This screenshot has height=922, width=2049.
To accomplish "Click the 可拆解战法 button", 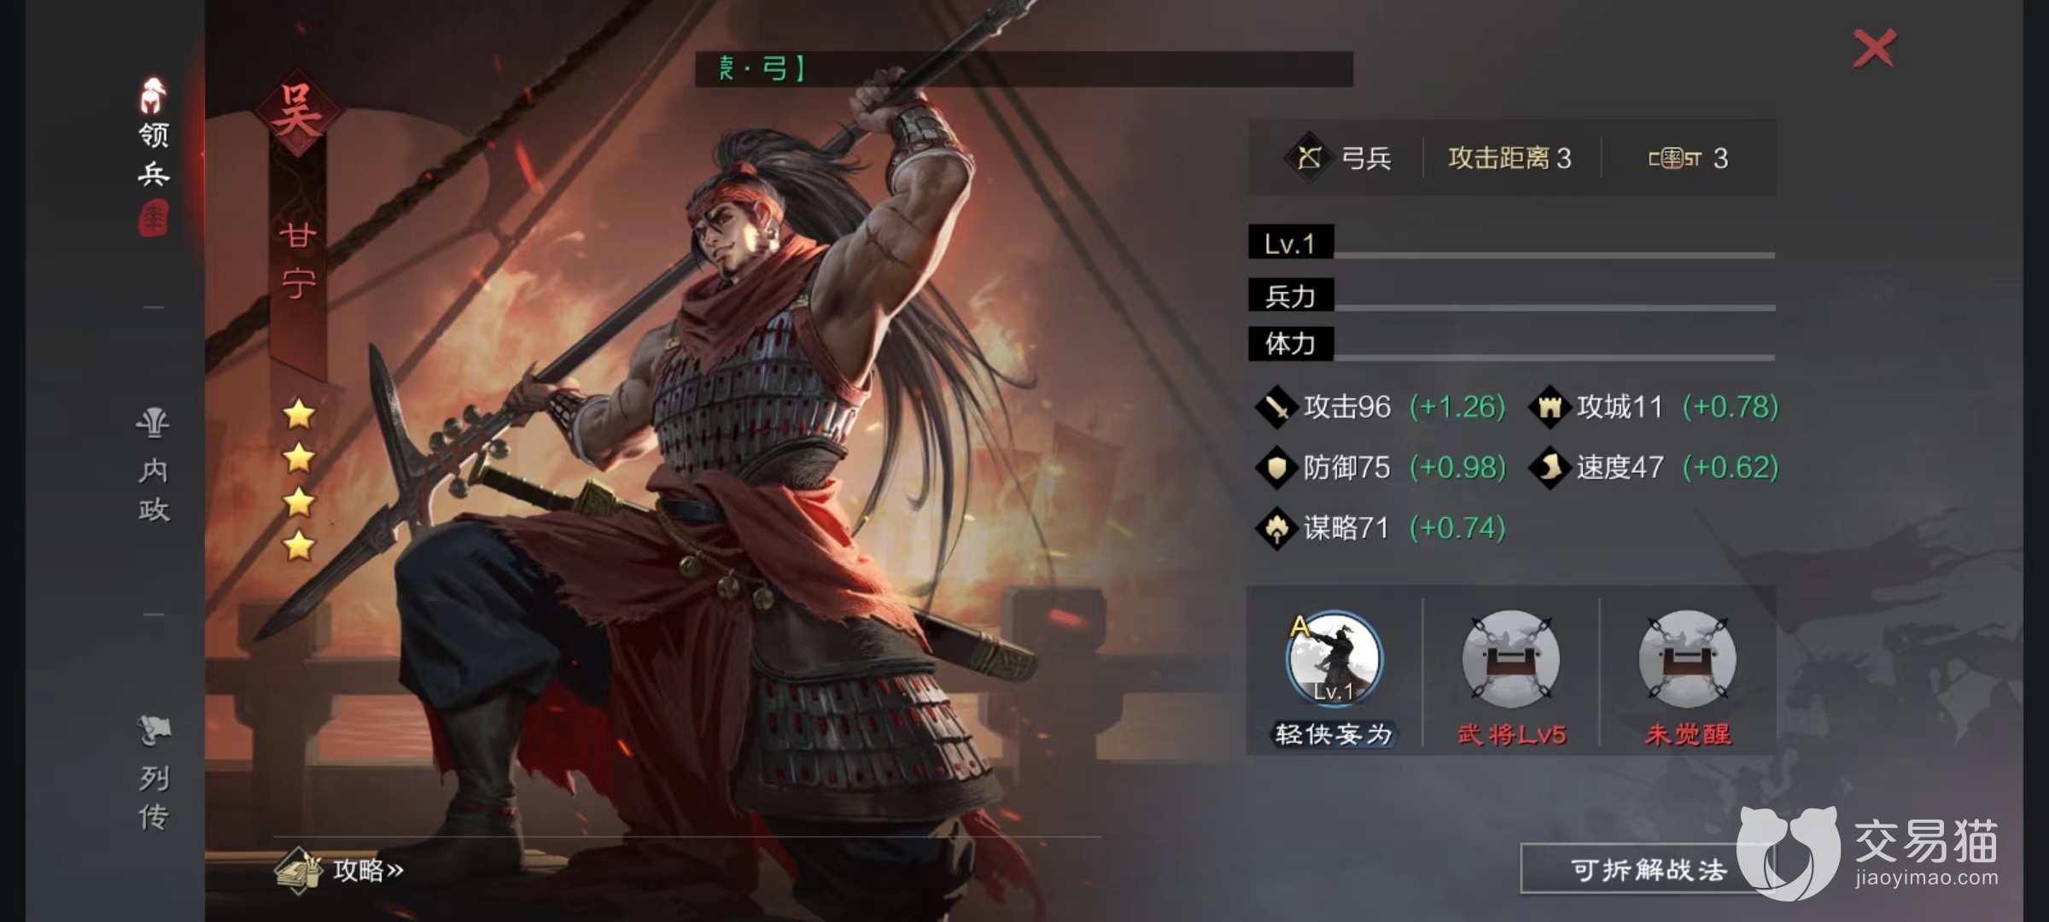I will pyautogui.click(x=1648, y=869).
